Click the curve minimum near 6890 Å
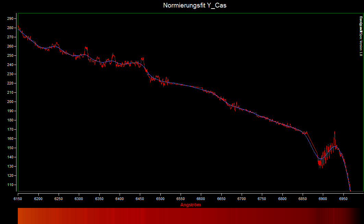This screenshot has height=224, width=364. point(320,159)
